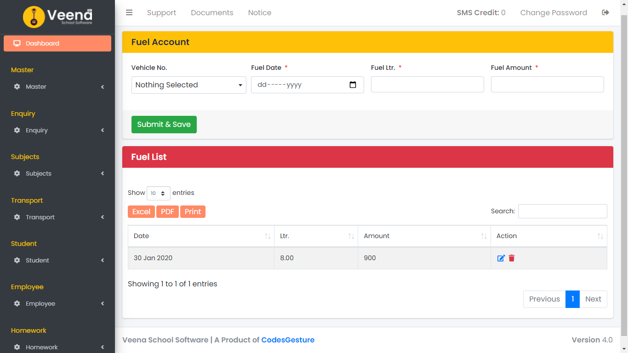Click the gear icon beside Transport
Screen dimensions: 628x353
pos(17,217)
